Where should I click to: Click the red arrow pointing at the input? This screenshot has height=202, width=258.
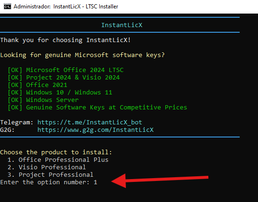(160, 180)
